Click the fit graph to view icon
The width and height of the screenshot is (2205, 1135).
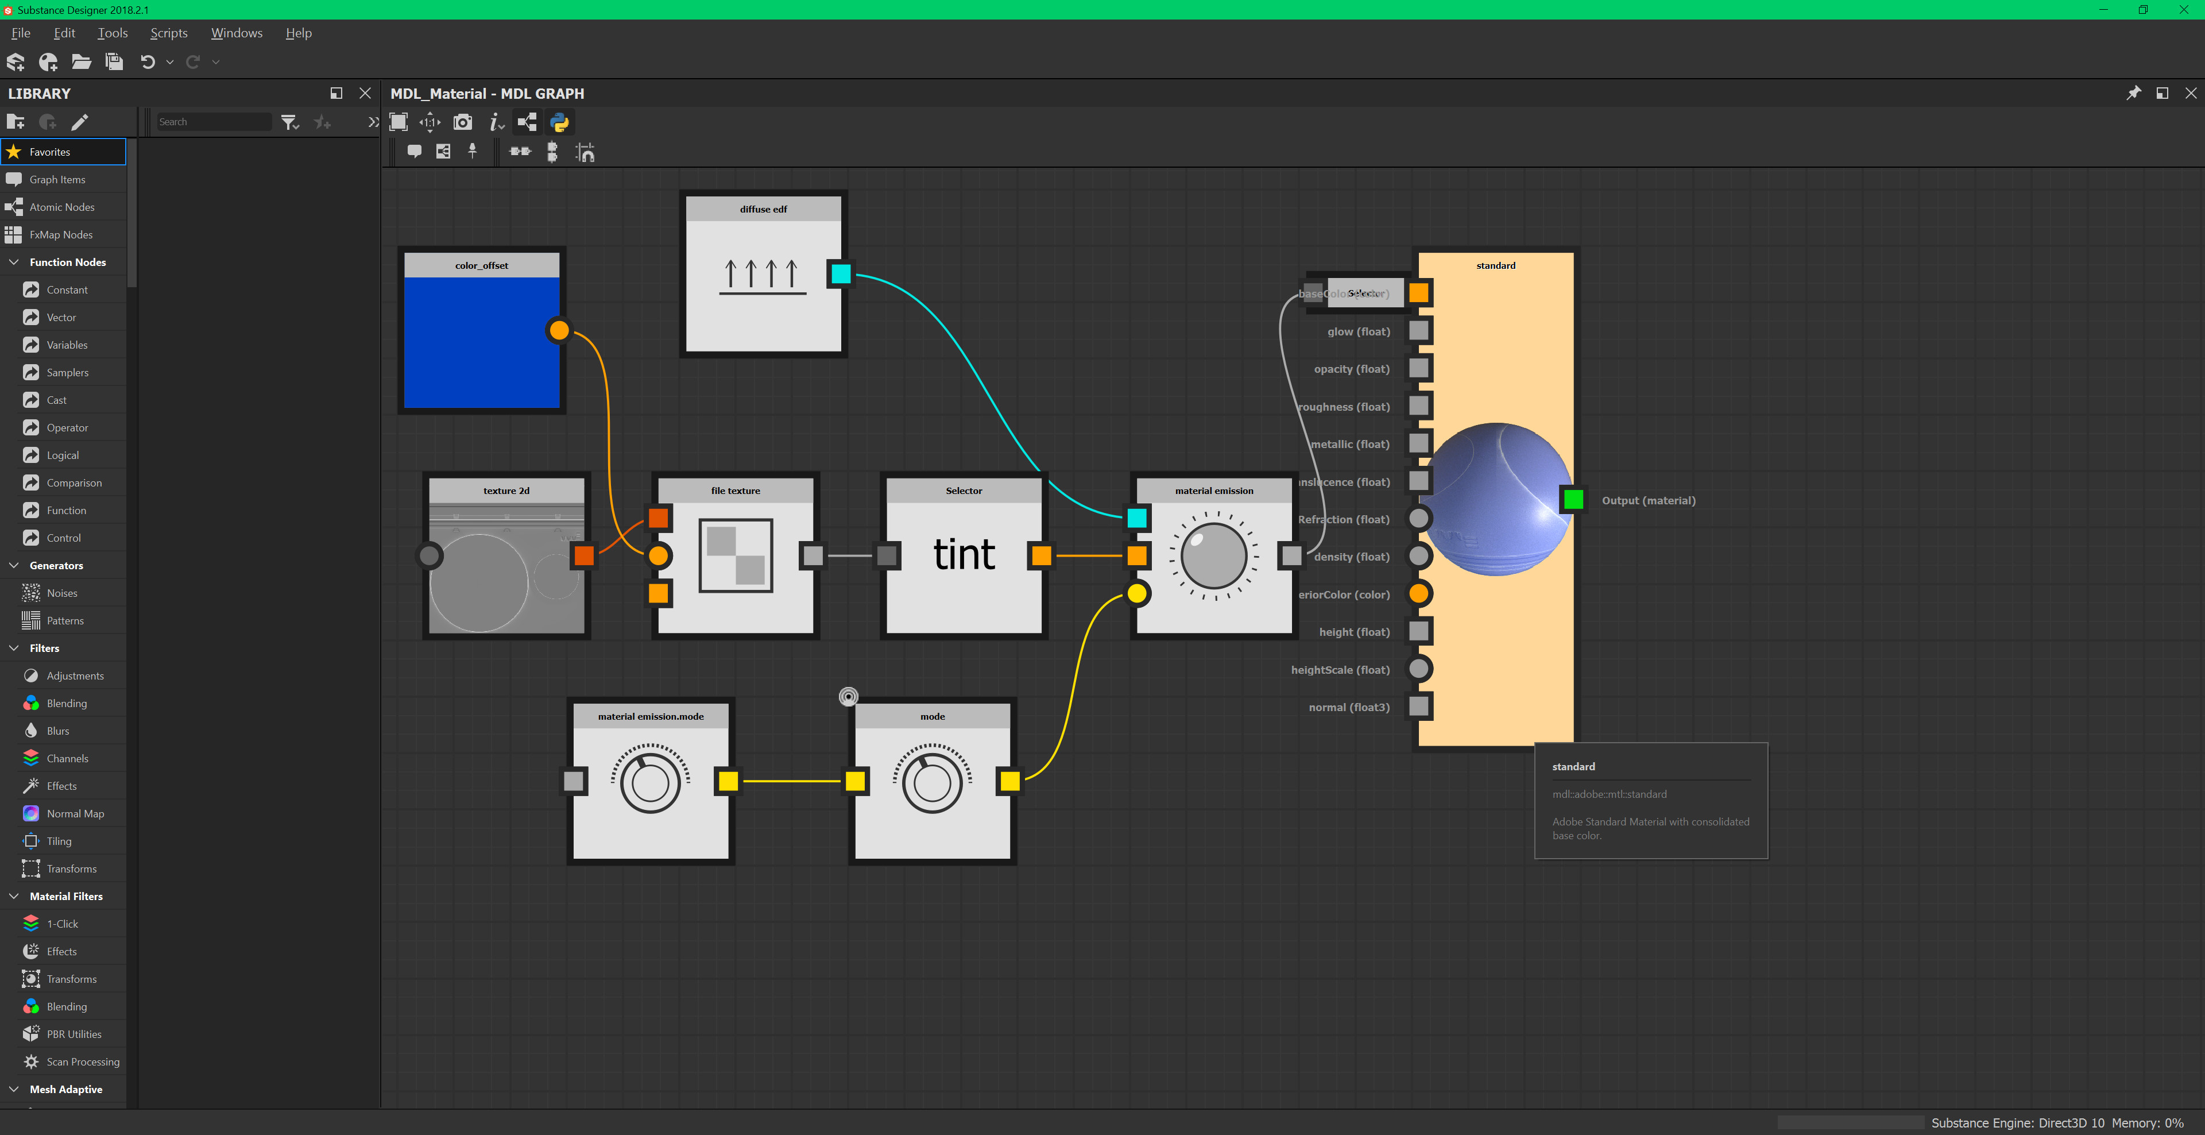click(398, 122)
